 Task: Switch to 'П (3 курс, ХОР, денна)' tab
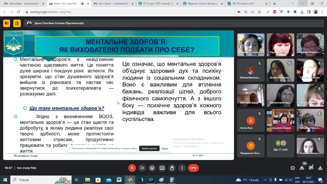pos(158,3)
